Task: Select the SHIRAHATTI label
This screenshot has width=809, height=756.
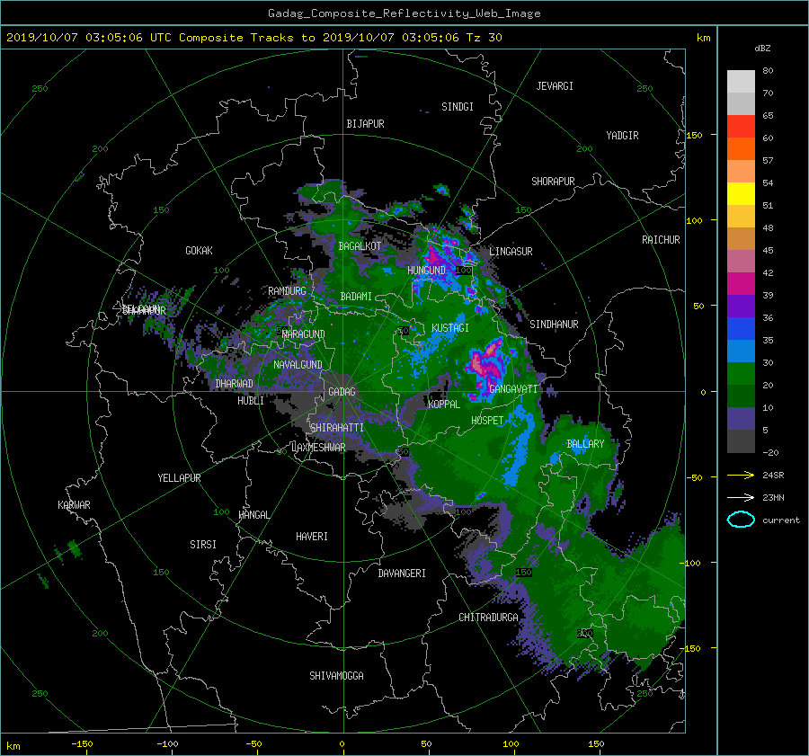Action: coord(337,428)
